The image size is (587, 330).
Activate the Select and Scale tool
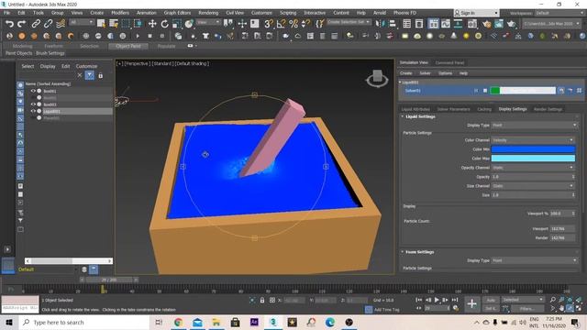(x=177, y=24)
